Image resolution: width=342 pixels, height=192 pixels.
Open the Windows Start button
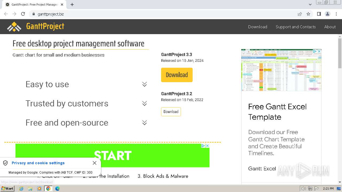[x=7, y=189]
